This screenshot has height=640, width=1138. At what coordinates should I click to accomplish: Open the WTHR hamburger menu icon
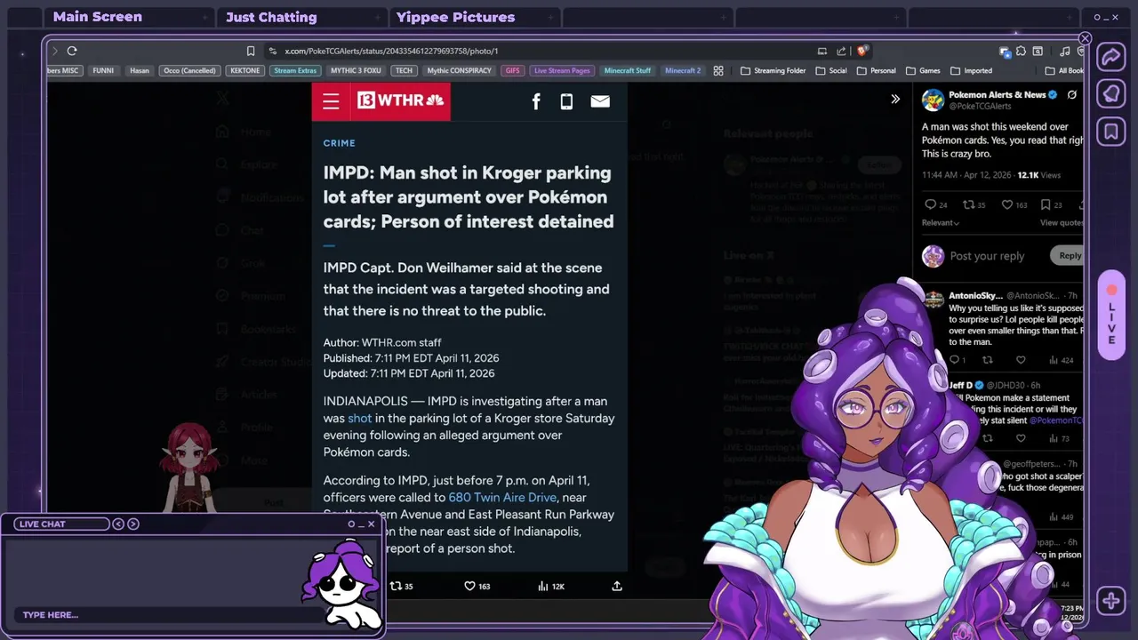pyautogui.click(x=331, y=101)
